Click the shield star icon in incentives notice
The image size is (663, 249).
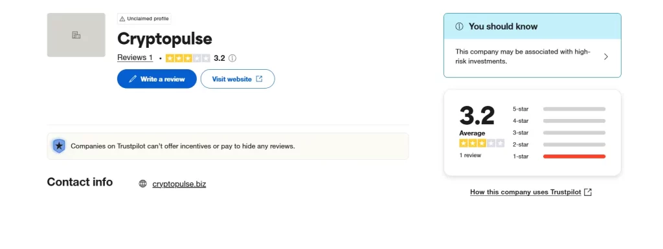(x=59, y=146)
